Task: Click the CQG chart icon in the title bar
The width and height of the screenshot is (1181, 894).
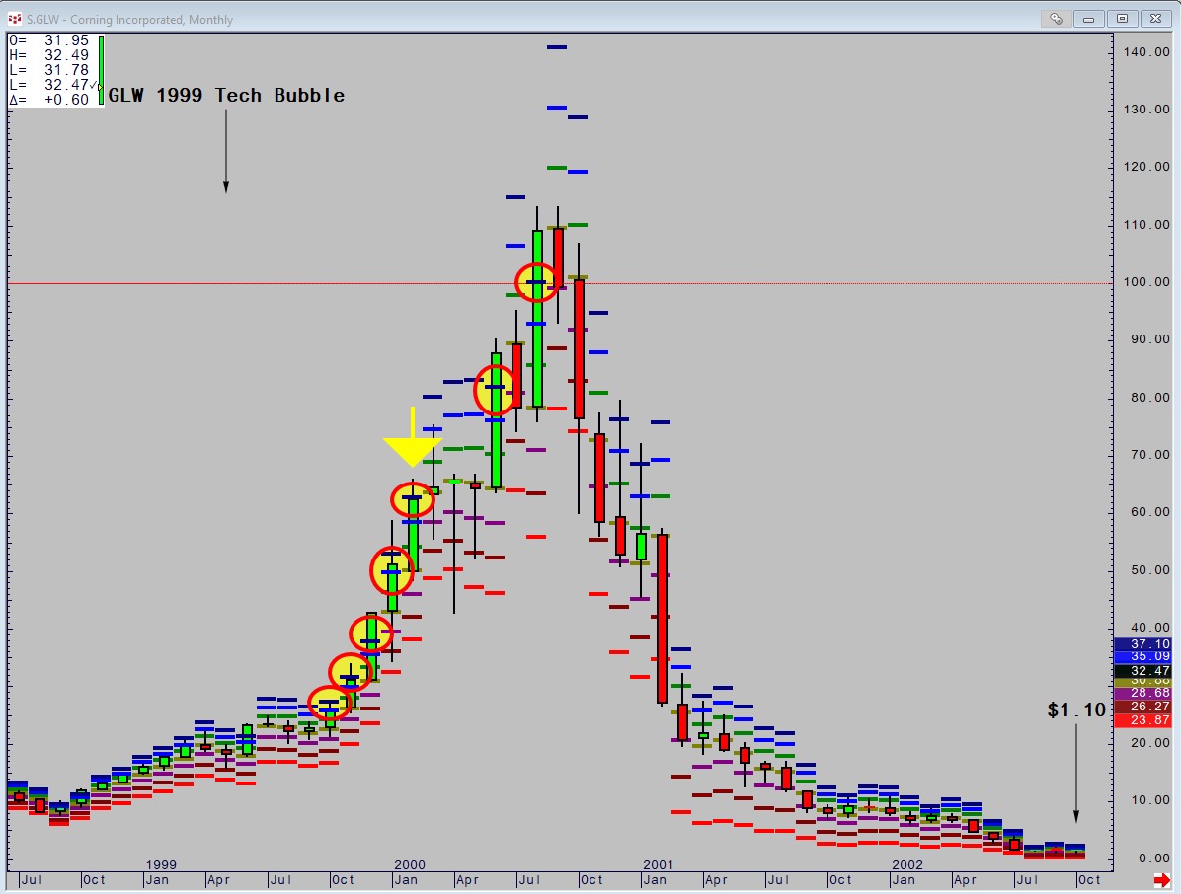Action: point(14,19)
